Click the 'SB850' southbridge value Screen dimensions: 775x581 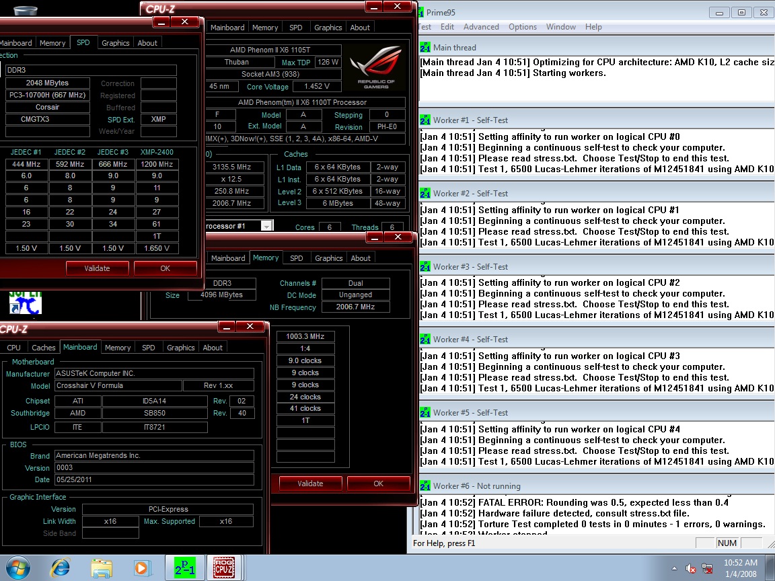[x=155, y=413]
